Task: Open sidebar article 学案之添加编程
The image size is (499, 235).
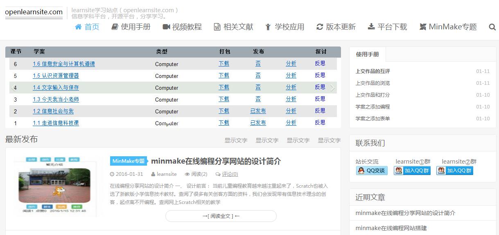Action: click(x=373, y=107)
